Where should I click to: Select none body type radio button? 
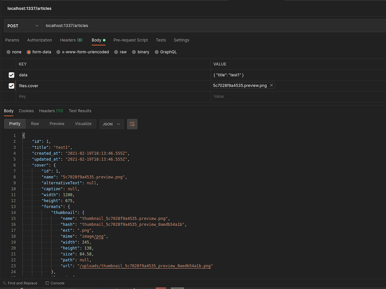tap(9, 52)
